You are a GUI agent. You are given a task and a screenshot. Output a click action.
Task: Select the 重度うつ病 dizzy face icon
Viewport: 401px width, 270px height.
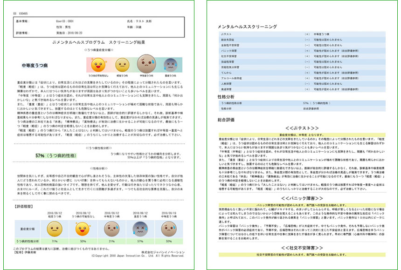pyautogui.click(x=170, y=64)
